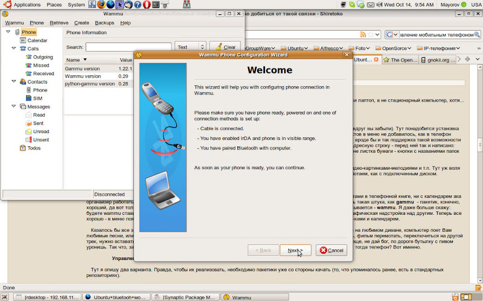Image resolution: width=483 pixels, height=301 pixels.
Task: Collapse the Calls tree branch
Action: (14, 48)
